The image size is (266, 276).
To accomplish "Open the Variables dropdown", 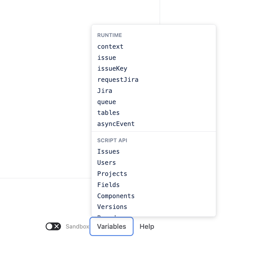I will coord(111,226).
